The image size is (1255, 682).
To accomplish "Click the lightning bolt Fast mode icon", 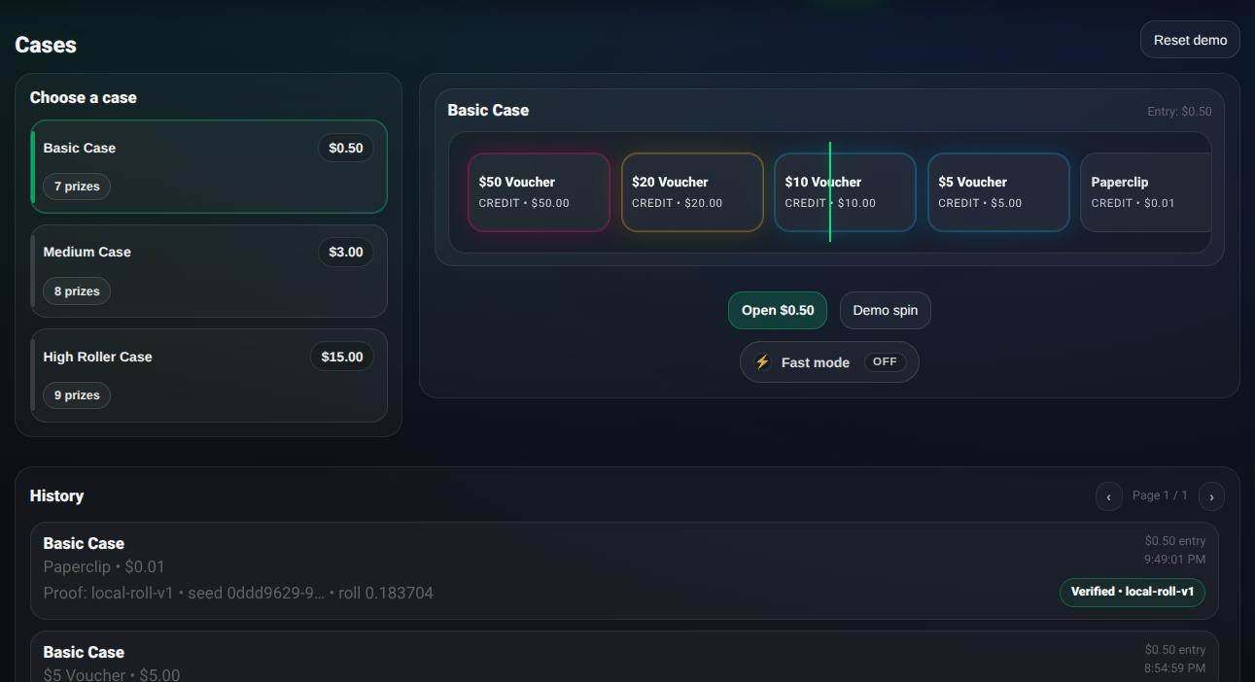I will [763, 362].
